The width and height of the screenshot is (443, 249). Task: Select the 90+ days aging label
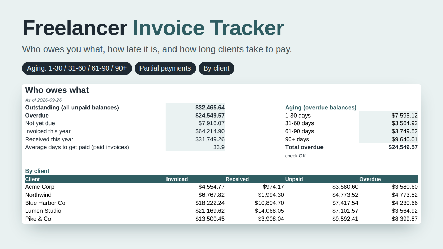[297, 139]
